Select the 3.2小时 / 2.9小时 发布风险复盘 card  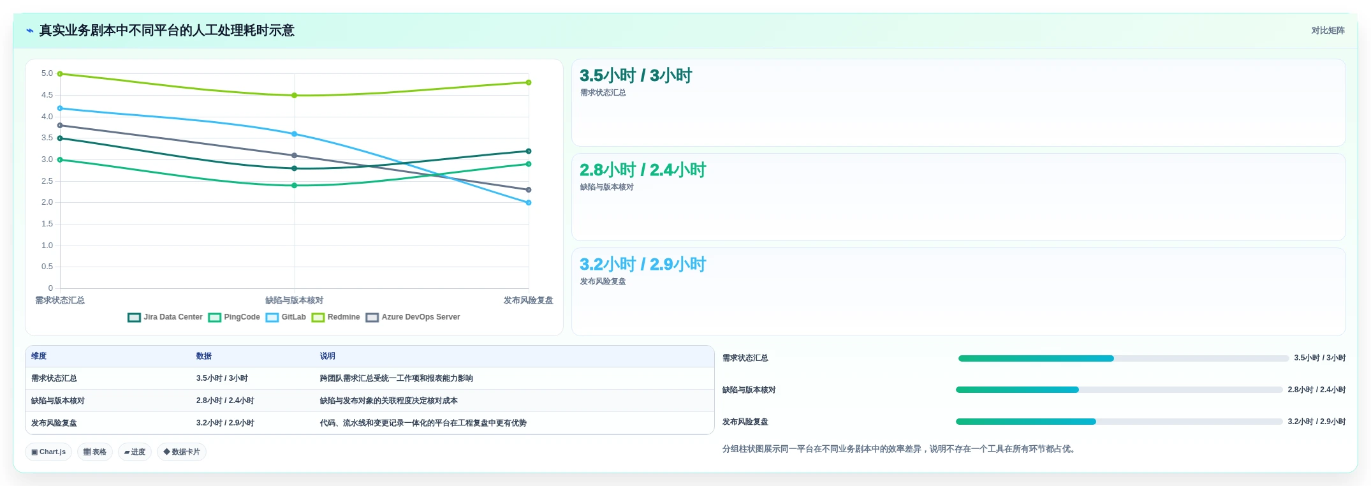(958, 291)
